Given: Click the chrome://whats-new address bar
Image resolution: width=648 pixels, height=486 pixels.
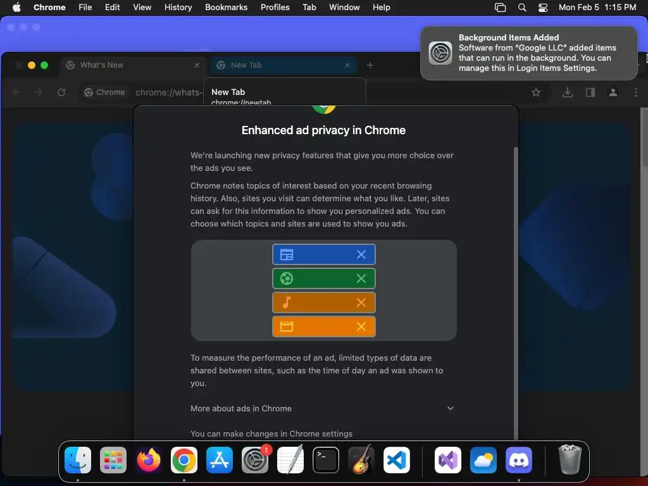Looking at the screenshot, I should pyautogui.click(x=168, y=92).
